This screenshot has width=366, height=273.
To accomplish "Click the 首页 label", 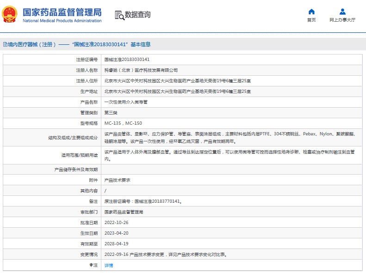I will point(311,20).
